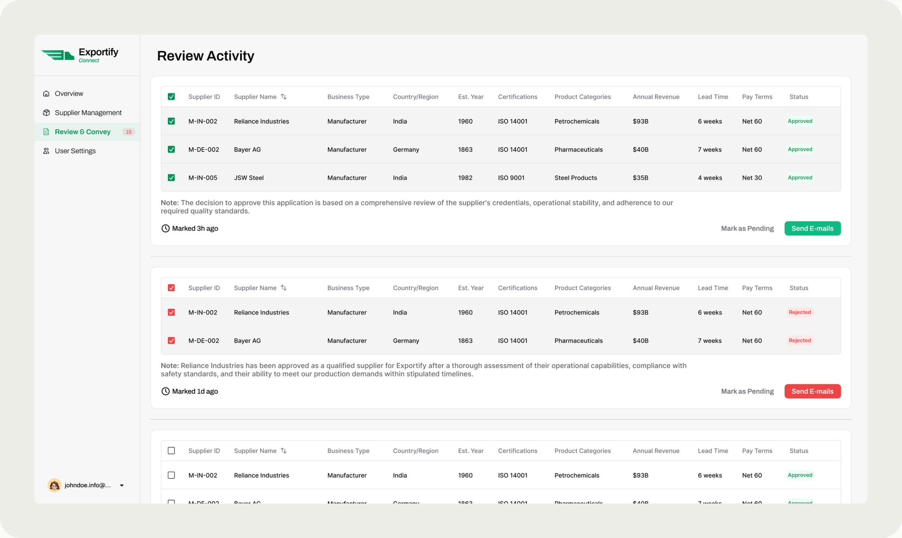This screenshot has width=902, height=538.
Task: Uncheck Reliance Industries in first approved table
Action: (171, 121)
